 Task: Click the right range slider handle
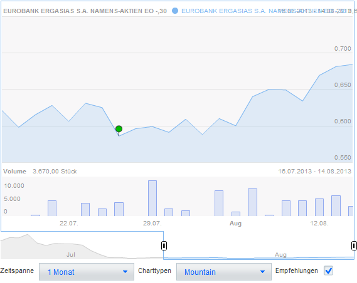[354, 245]
